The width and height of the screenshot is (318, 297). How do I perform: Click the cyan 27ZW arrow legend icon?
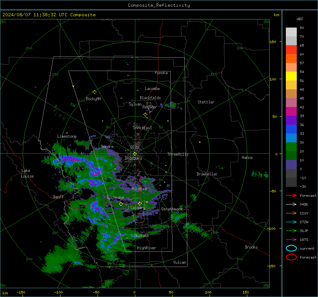[x=291, y=222]
